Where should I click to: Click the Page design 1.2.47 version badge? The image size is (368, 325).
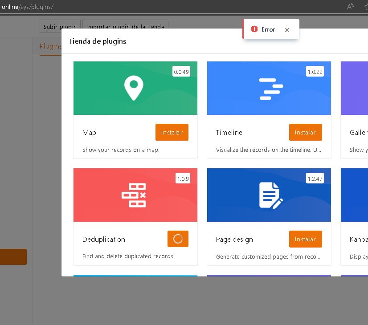click(x=315, y=179)
